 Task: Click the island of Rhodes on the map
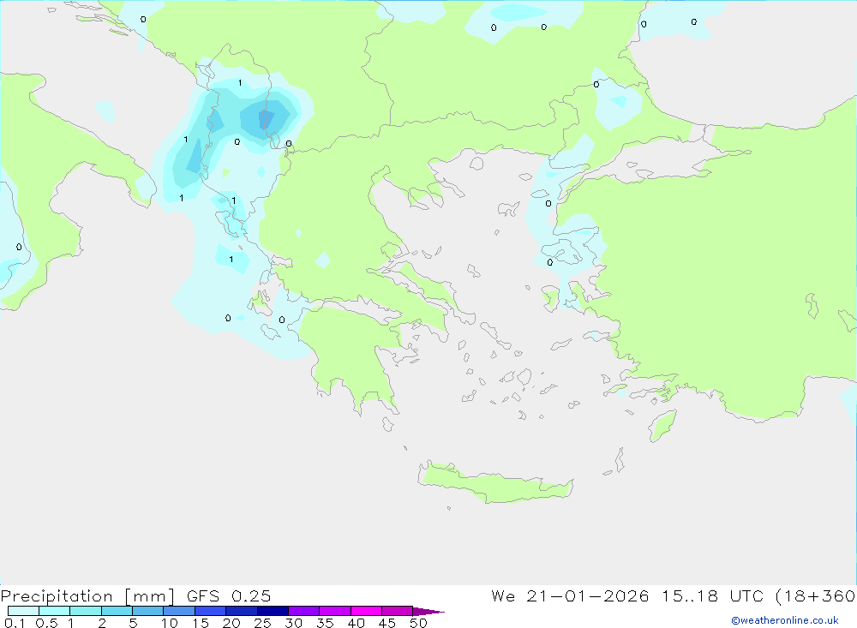(662, 425)
